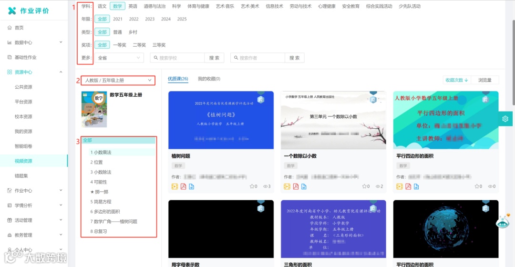Collapse 资源中心 sidebar menu chevron

coord(61,72)
